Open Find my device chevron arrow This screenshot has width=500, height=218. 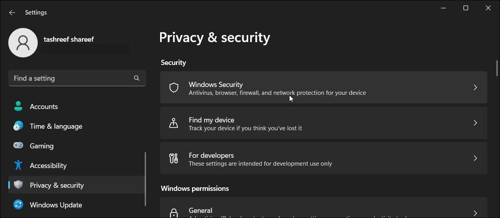[x=475, y=123]
